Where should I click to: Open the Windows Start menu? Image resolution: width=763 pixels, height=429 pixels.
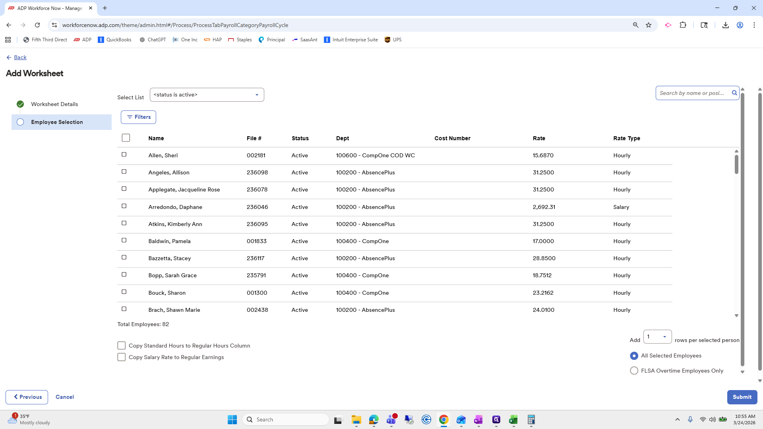click(x=232, y=419)
